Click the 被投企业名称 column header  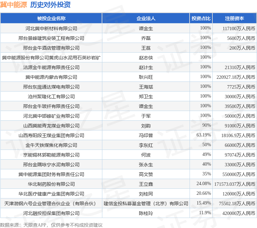(51, 18)
